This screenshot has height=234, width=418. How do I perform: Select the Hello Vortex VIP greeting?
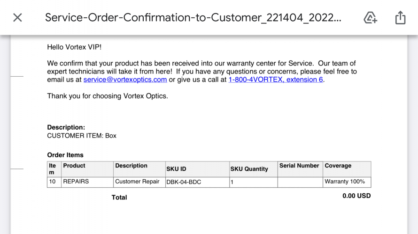(x=74, y=47)
